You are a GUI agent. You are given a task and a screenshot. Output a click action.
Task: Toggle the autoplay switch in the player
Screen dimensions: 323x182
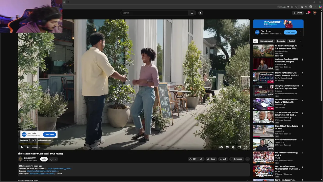[x=221, y=147]
